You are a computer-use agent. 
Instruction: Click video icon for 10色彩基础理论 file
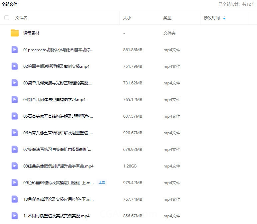click(14, 199)
